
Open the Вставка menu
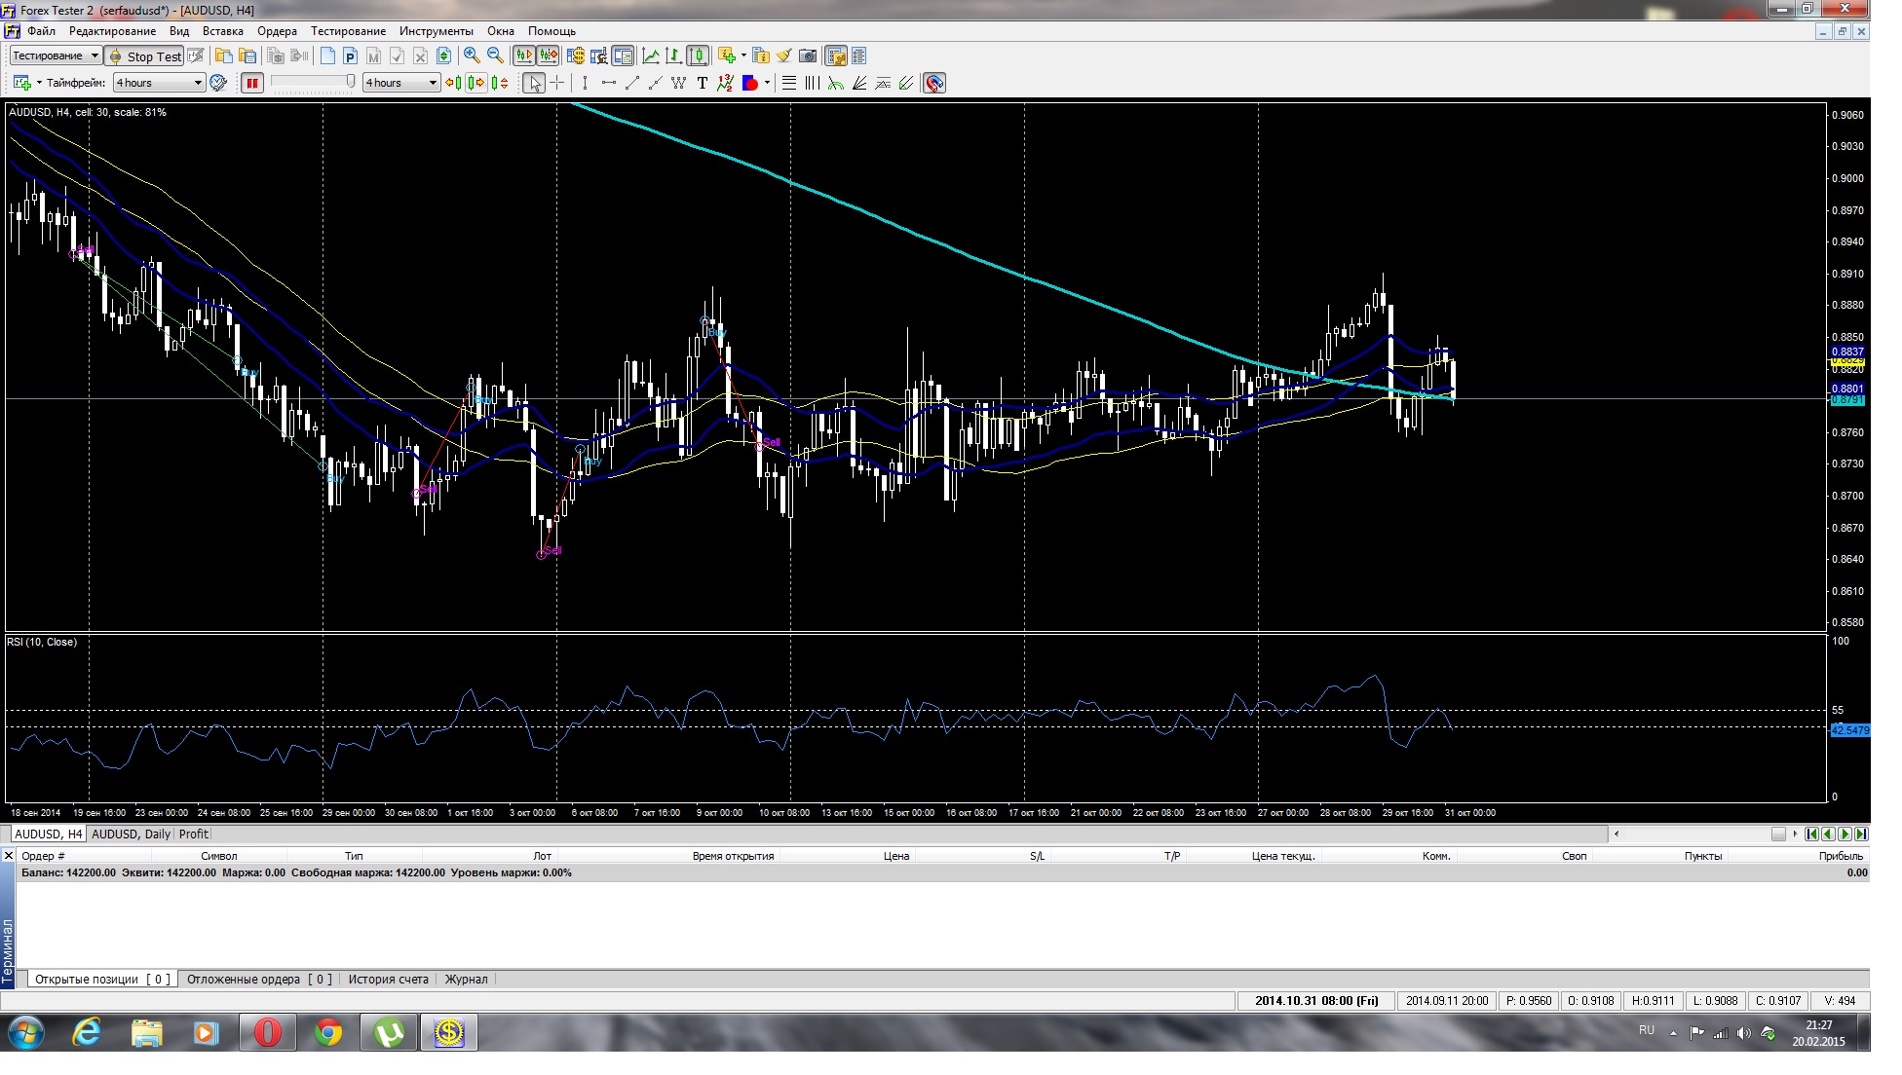pyautogui.click(x=223, y=31)
